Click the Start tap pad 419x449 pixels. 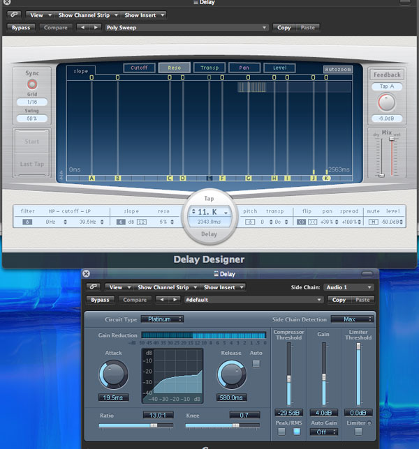(32, 142)
